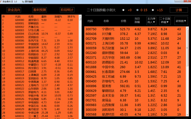Click the 最新 header in left list
This screenshot has height=119, width=191.
[44, 17]
